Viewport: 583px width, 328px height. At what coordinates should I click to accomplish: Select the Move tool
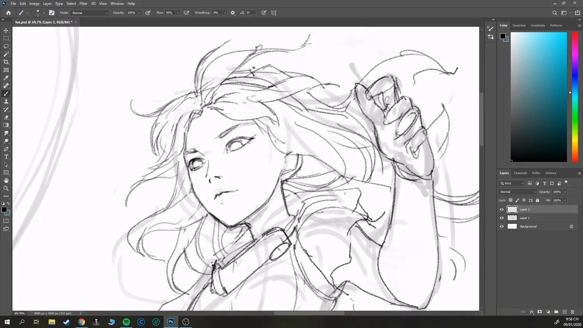(6, 31)
